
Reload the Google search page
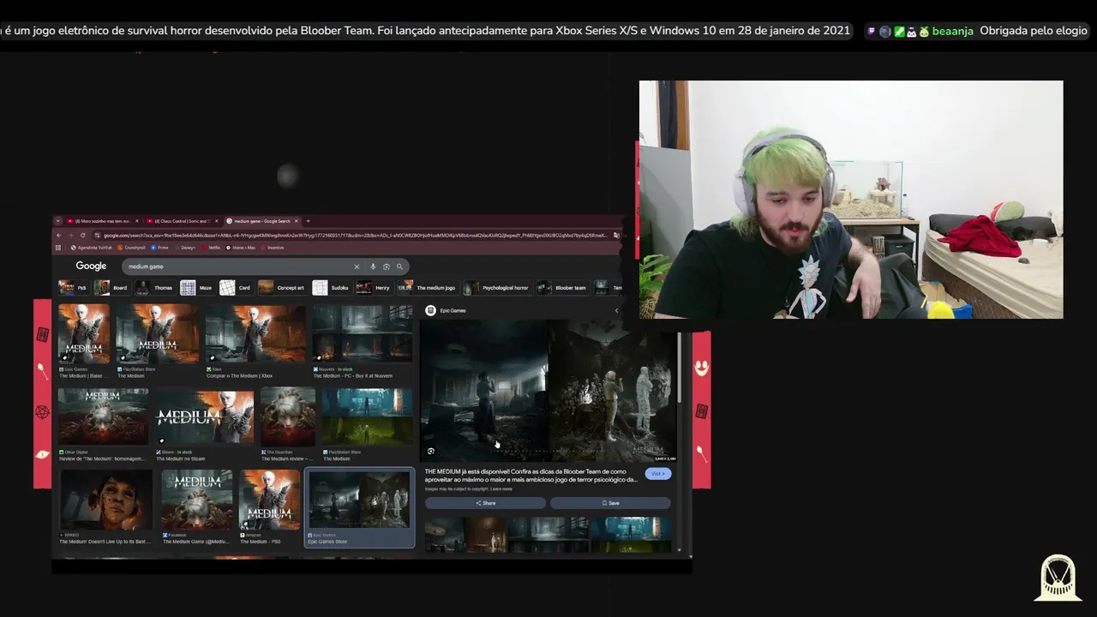point(83,236)
